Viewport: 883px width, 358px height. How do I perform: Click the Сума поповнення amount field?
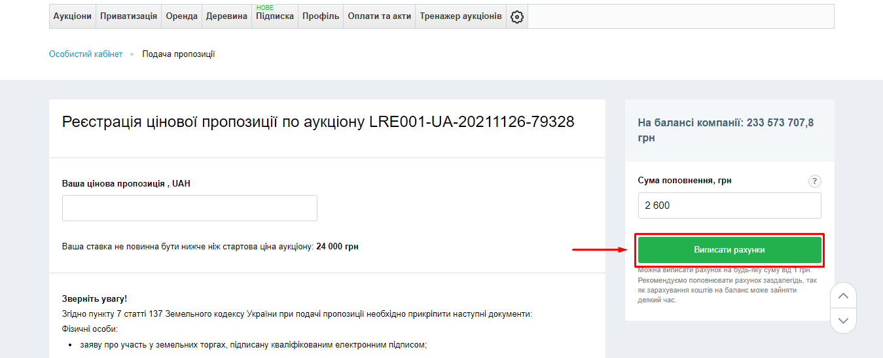coord(729,206)
